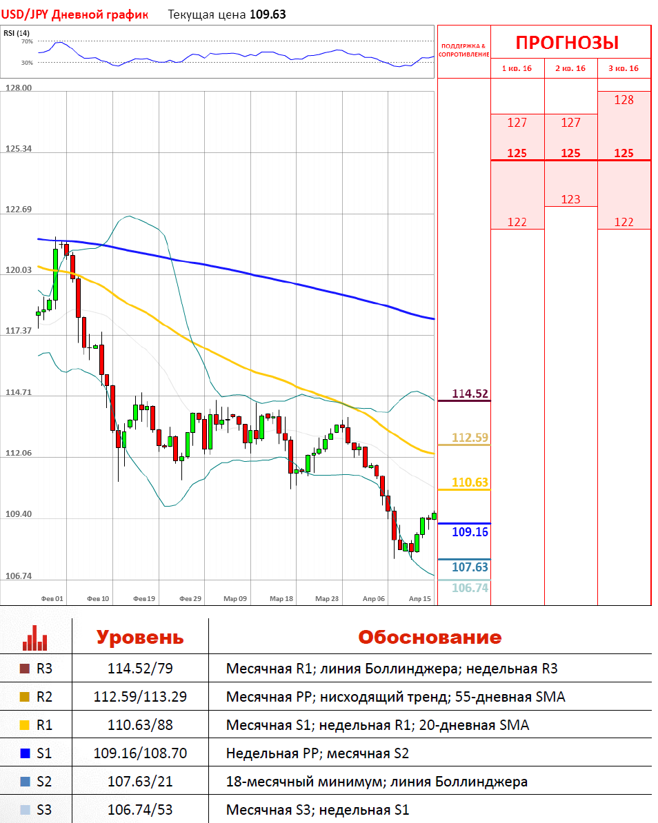Click the Фев 19 date axis label
This screenshot has width=658, height=823.
(144, 599)
